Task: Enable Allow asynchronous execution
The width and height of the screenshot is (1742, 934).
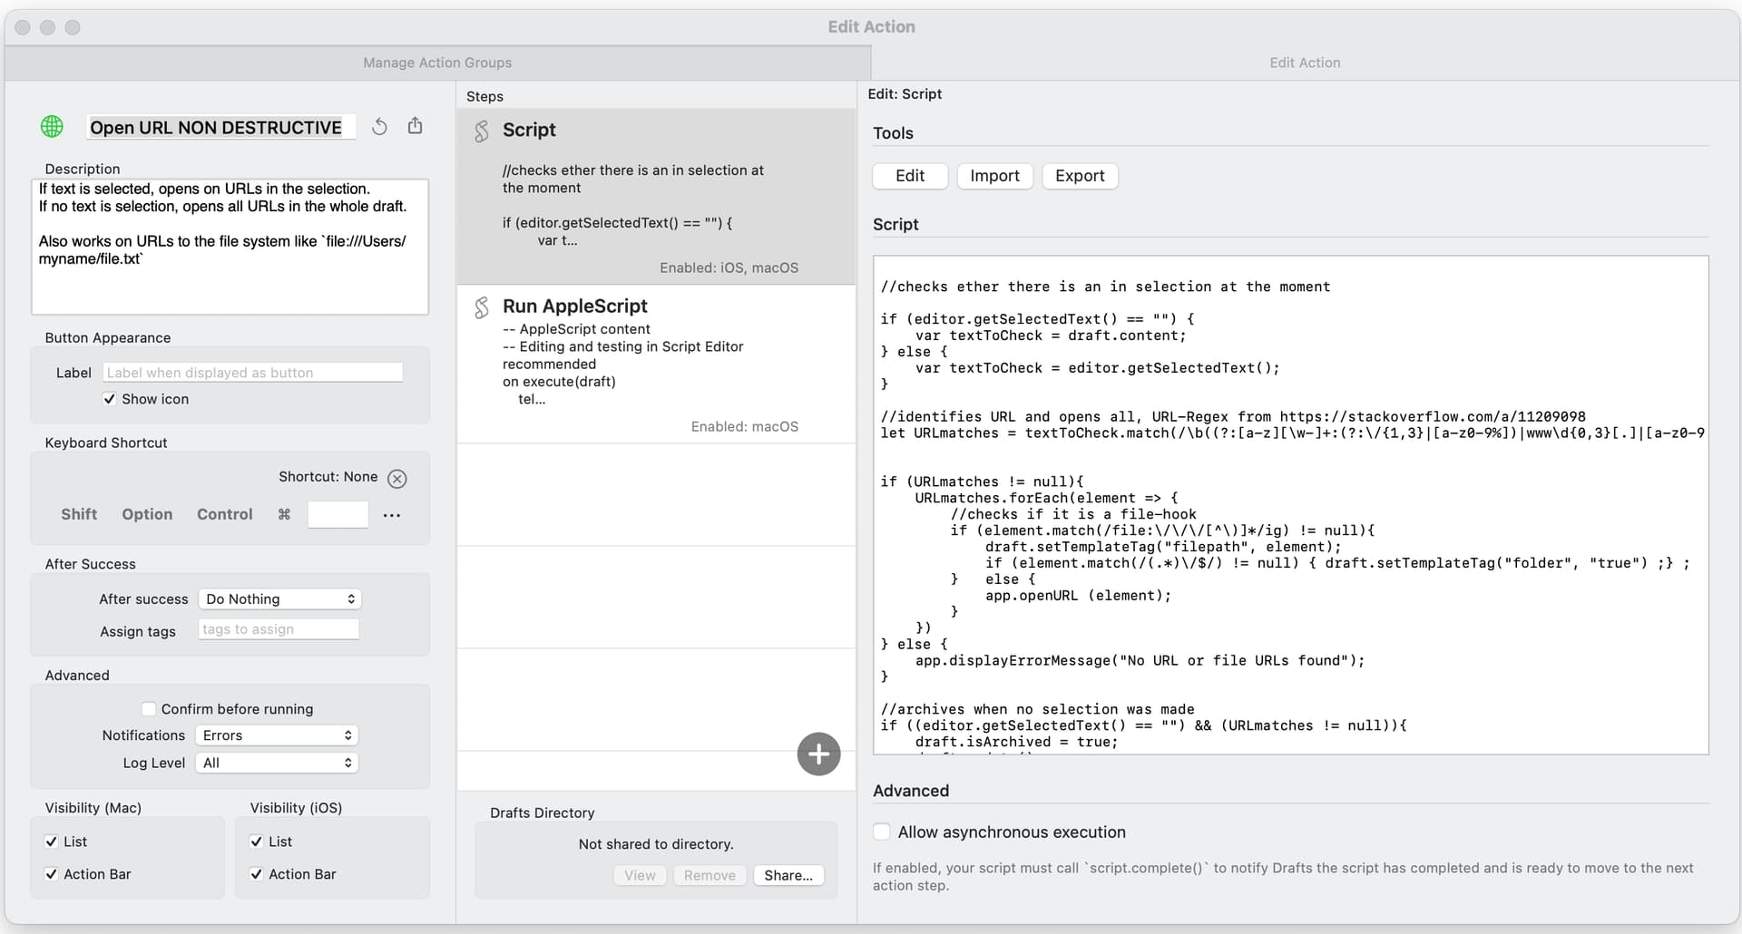Action: (881, 832)
